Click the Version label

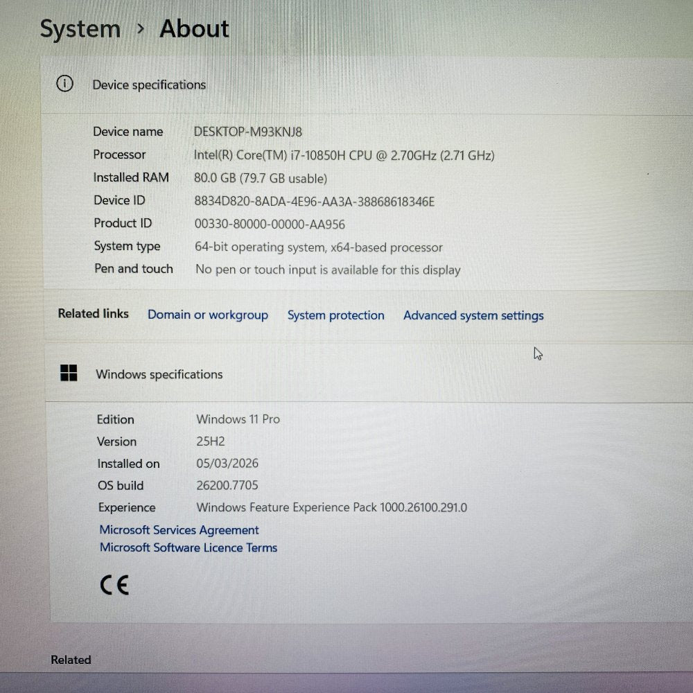(x=116, y=441)
